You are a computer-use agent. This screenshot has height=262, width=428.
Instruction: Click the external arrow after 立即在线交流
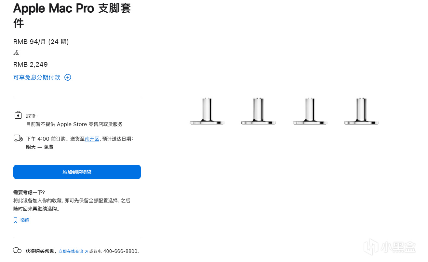click(x=86, y=252)
